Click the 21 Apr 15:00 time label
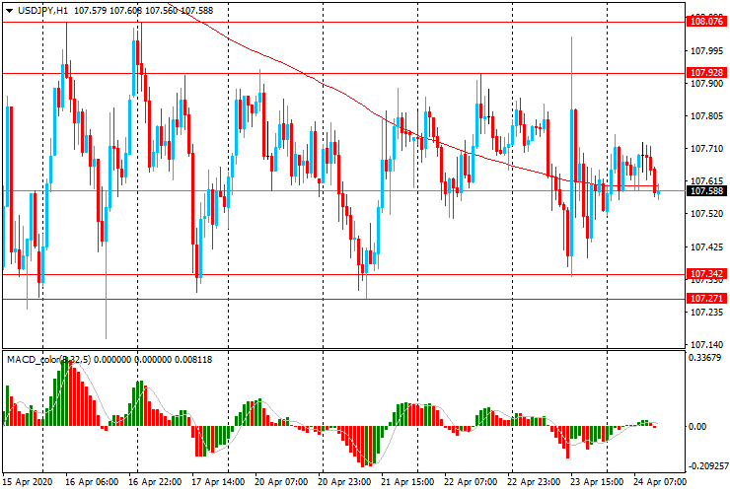The height and width of the screenshot is (493, 730). 407,481
